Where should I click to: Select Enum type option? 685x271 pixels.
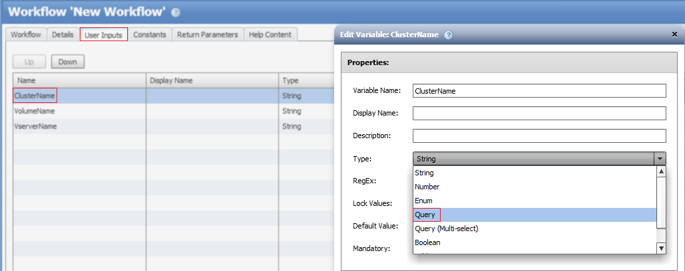[423, 201]
